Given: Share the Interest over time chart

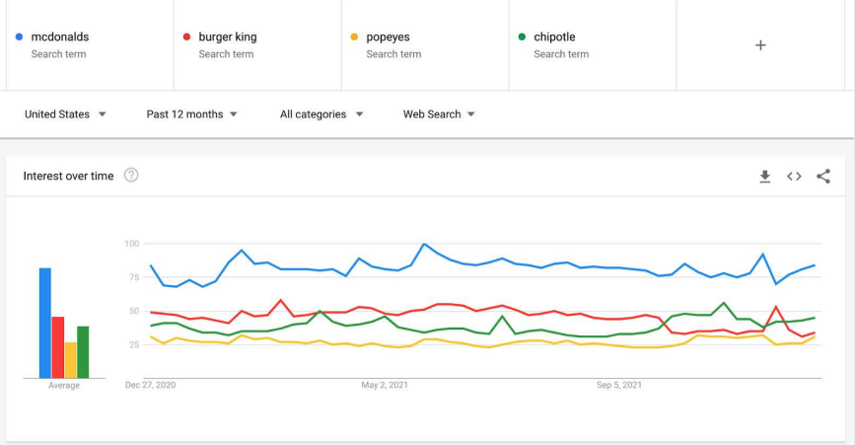Looking at the screenshot, I should (x=823, y=177).
